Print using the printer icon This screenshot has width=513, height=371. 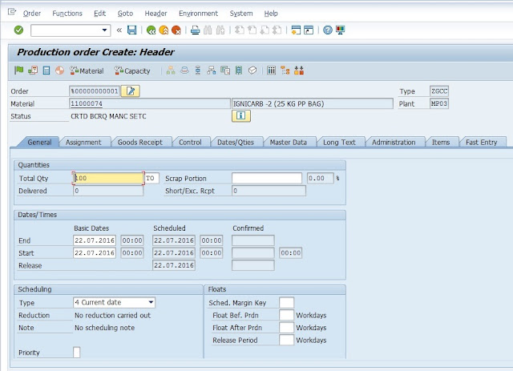(x=196, y=30)
